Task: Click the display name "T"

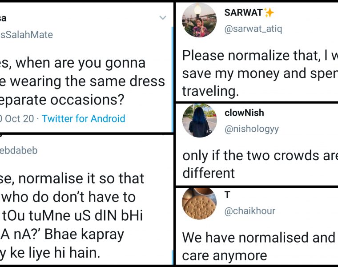Action: pos(227,195)
